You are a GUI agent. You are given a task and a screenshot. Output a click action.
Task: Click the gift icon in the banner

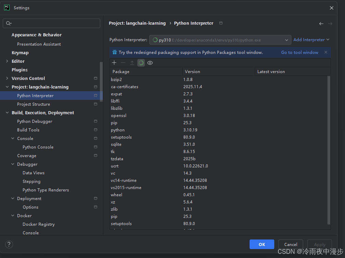(115, 52)
